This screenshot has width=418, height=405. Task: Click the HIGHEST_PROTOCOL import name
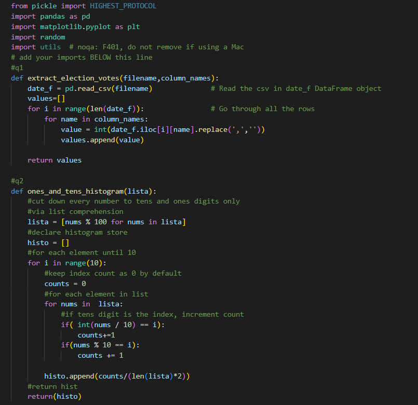(x=123, y=6)
